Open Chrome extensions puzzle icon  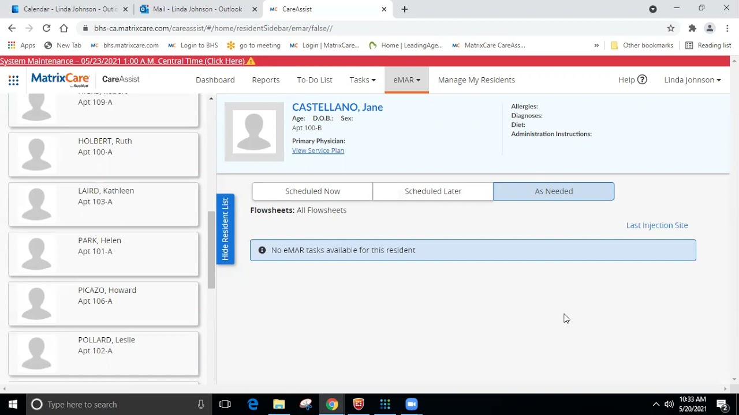692,28
